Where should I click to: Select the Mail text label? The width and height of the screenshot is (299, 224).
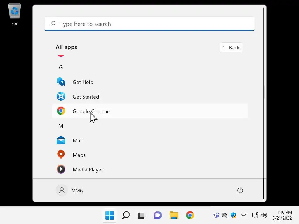[78, 141]
